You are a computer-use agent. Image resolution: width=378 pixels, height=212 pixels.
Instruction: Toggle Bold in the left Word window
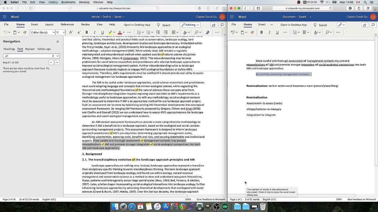coord(87,32)
